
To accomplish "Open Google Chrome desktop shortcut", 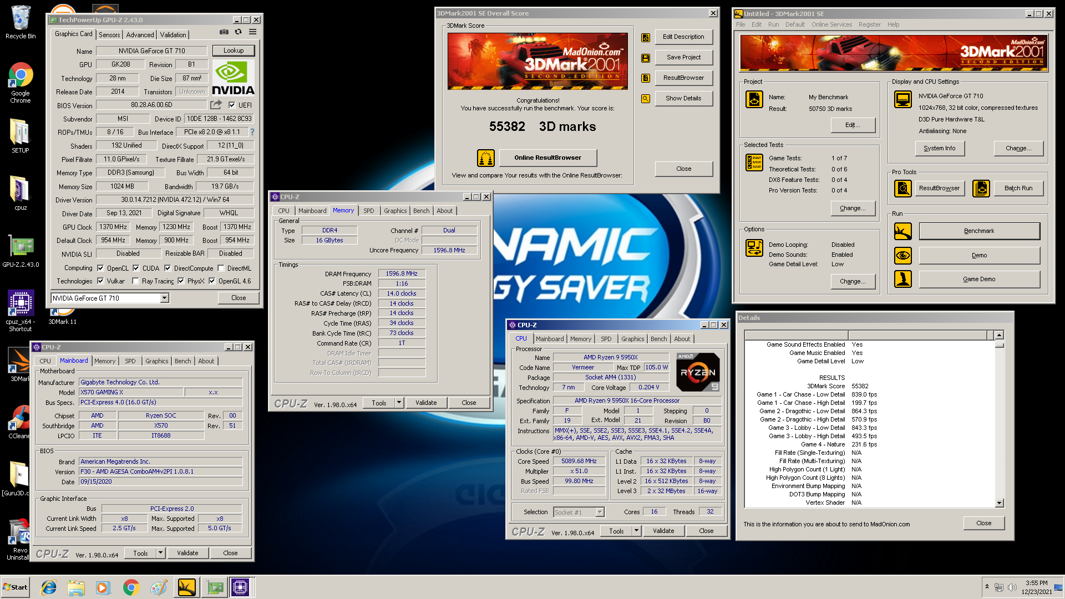I will coord(21,83).
